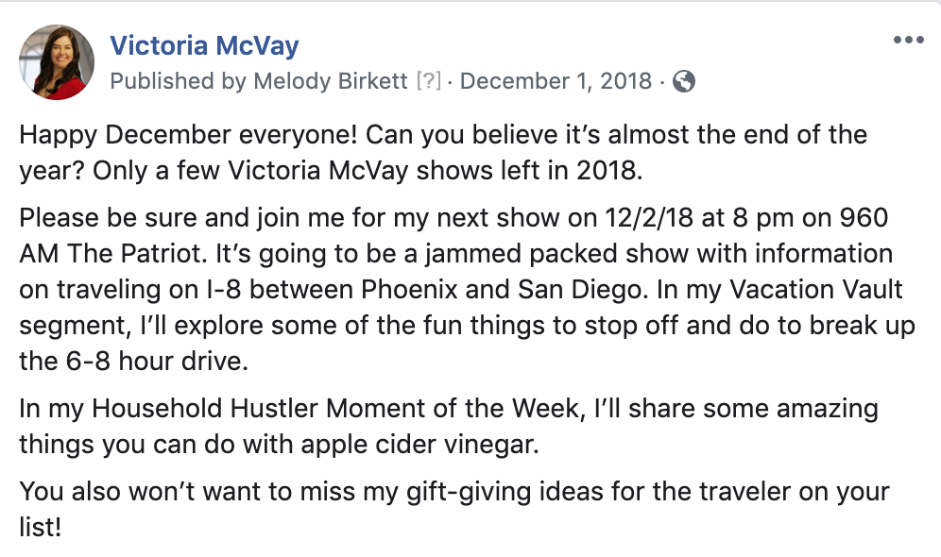Click the "apple cider vinegar" text
Viewport: 941px width, 557px height.
pyautogui.click(x=420, y=445)
